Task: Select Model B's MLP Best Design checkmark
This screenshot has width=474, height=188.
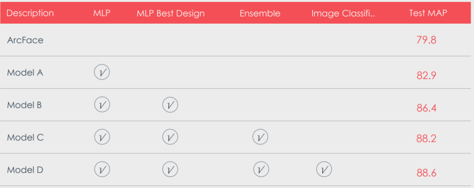Action: point(170,105)
